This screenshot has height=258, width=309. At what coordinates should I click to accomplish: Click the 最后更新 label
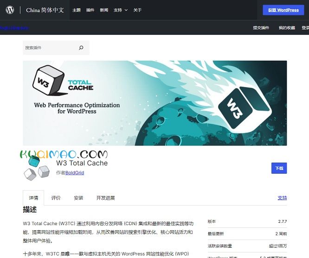tap(216, 233)
